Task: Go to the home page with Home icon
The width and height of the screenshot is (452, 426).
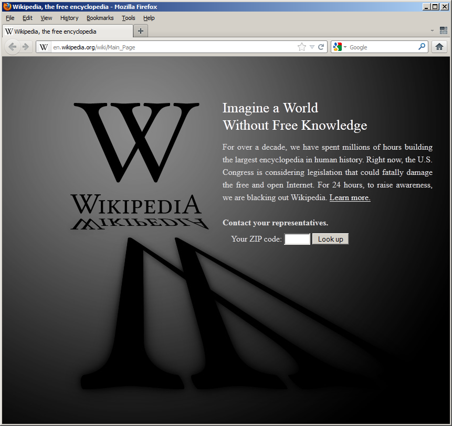Action: pyautogui.click(x=439, y=47)
